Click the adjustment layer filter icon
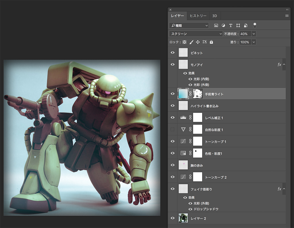The image size is (294, 228). pos(223,25)
